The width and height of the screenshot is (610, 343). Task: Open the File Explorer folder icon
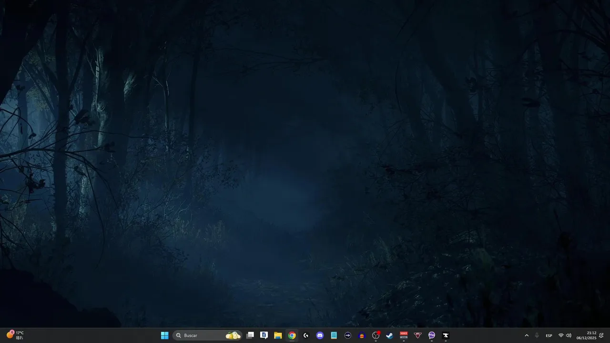(278, 335)
